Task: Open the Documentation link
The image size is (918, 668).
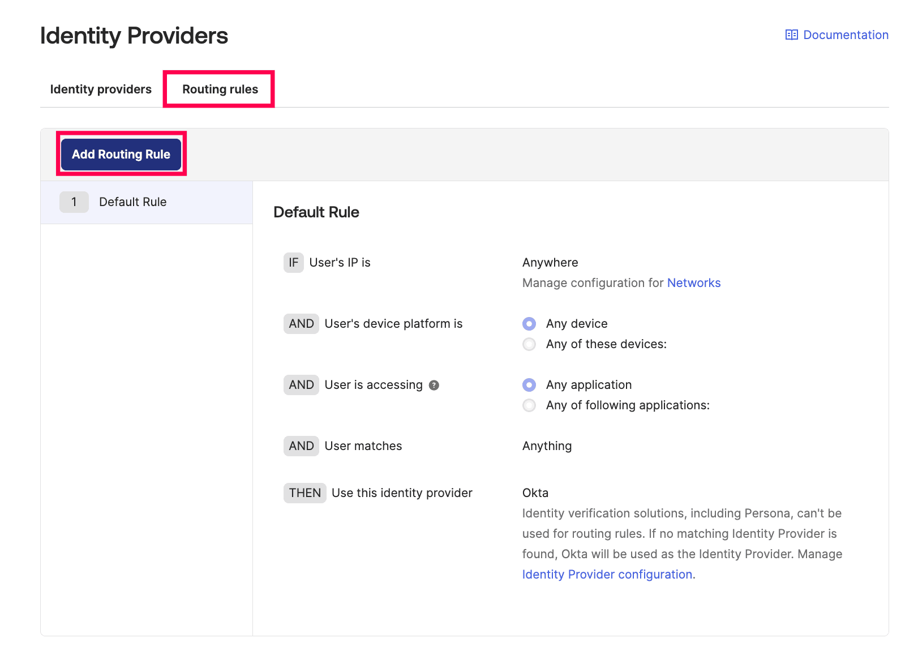Action: [845, 35]
